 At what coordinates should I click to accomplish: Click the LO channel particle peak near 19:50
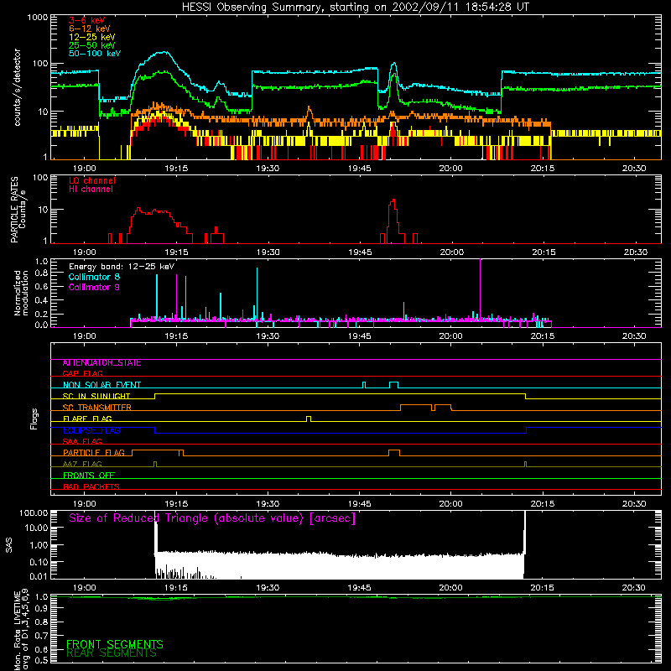point(393,200)
